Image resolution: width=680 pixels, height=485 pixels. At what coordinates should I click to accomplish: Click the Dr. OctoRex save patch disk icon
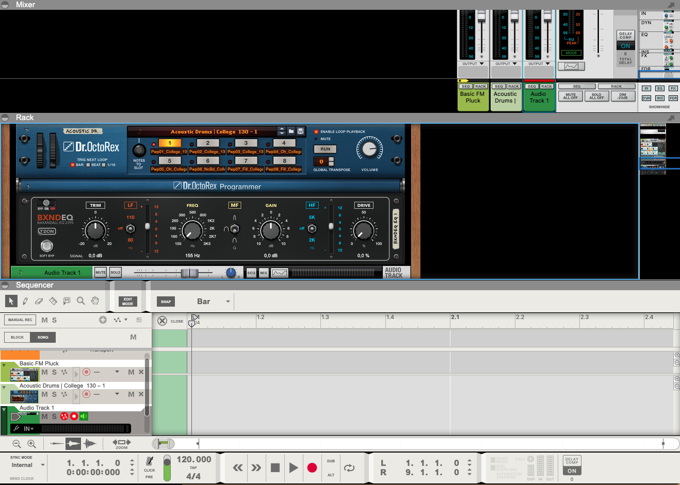point(301,131)
